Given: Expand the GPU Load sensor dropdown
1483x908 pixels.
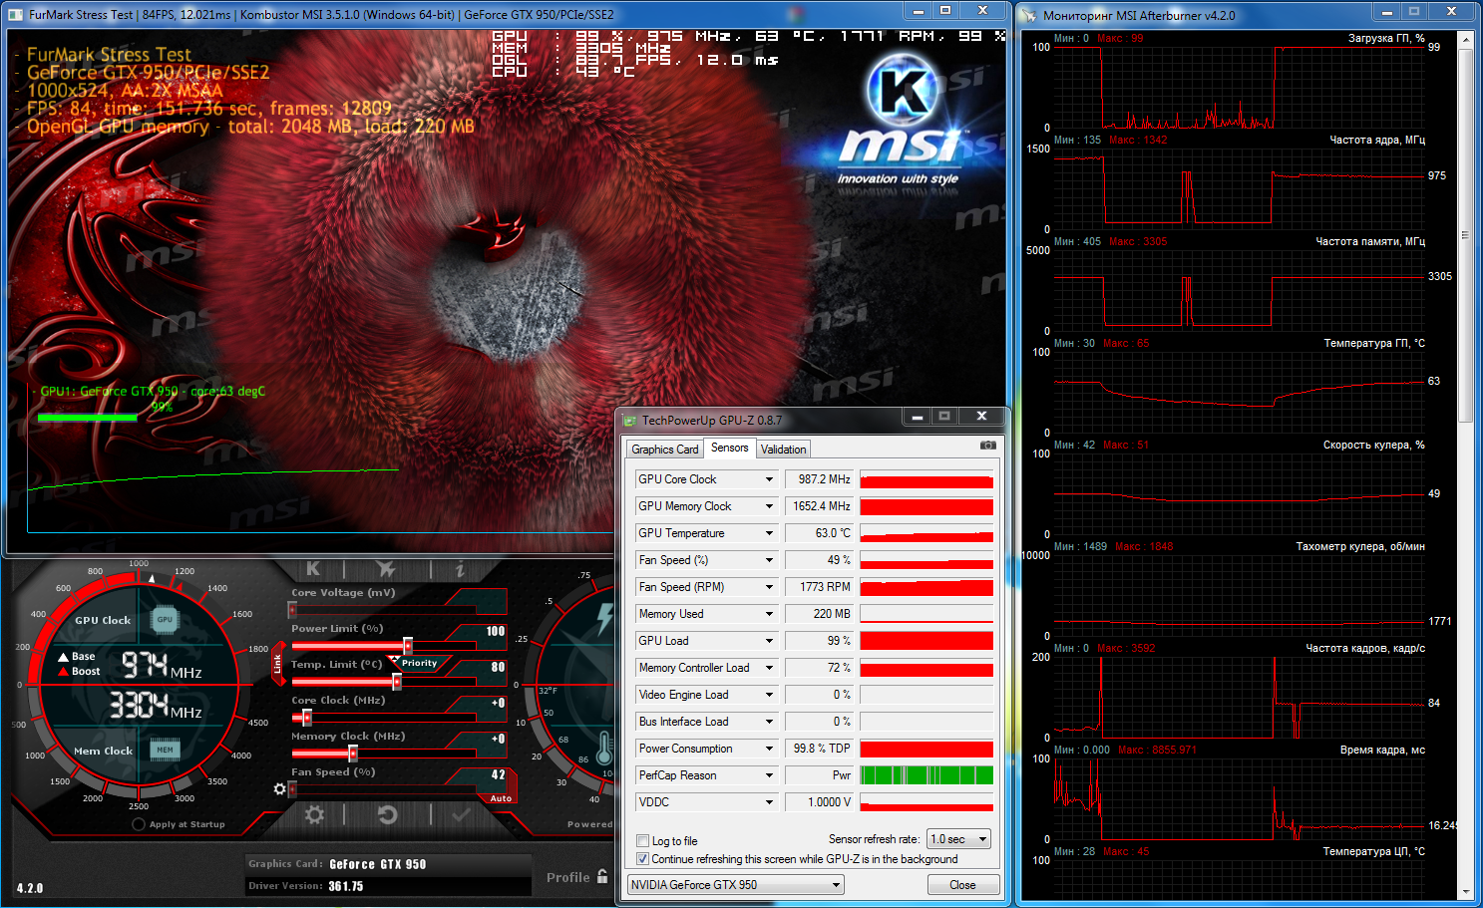Looking at the screenshot, I should coord(769,641).
